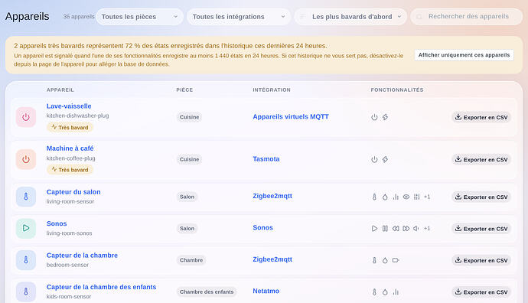Click the fast-forward feature icon in Sonos row

click(x=406, y=229)
